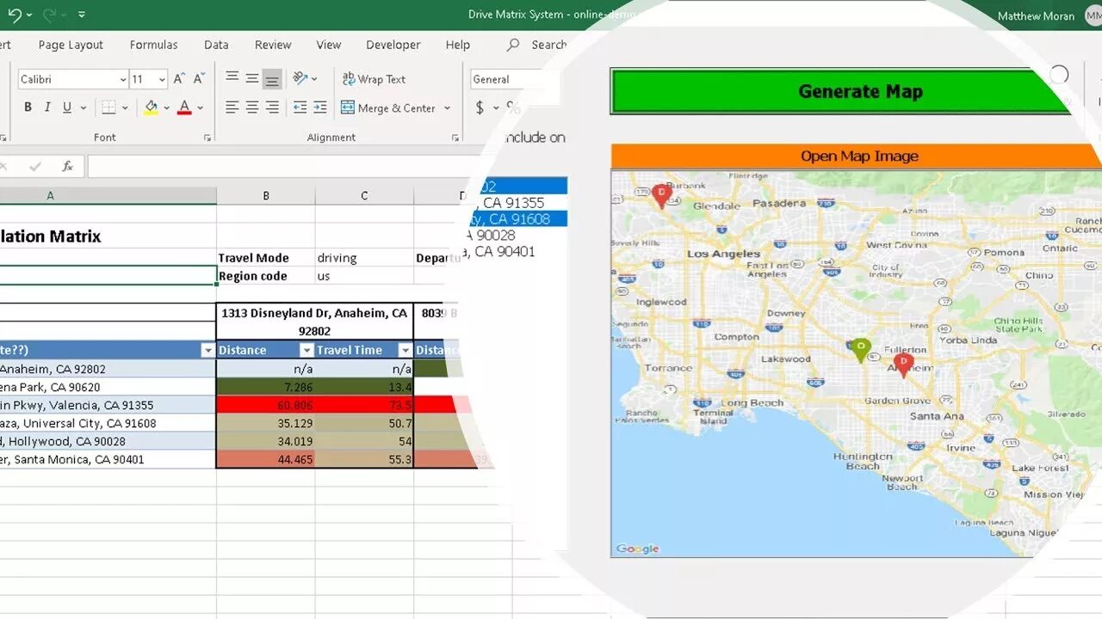The height and width of the screenshot is (619, 1102).
Task: Toggle Wrap Text
Action: [374, 79]
